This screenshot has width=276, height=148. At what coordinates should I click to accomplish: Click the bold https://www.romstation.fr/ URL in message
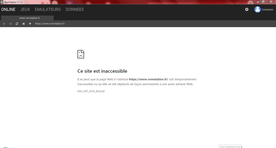tap(148, 79)
